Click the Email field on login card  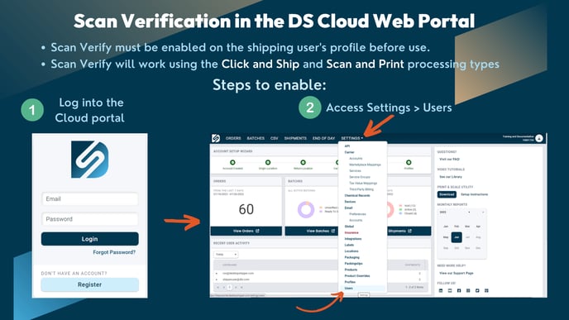(89, 198)
